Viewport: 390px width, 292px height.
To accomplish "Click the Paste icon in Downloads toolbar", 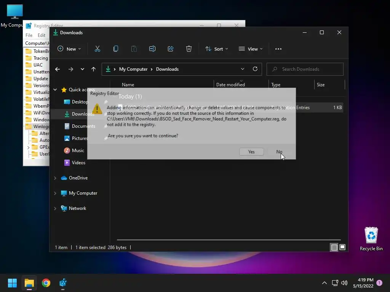I will [134, 49].
